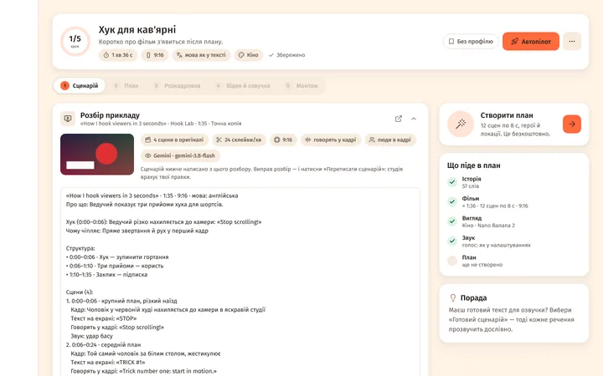Viewport: 603px width, 376px height.
Task: Click the Кіно · Nano Banana 2 text
Action: click(x=488, y=226)
